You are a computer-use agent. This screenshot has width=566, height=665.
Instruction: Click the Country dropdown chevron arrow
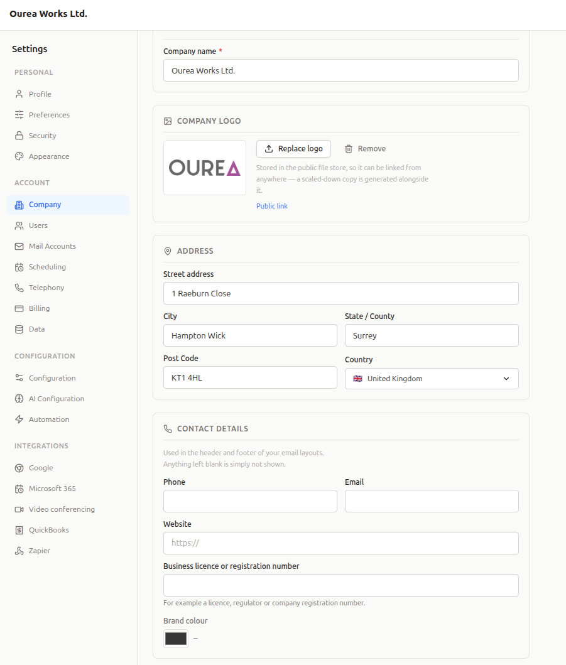coord(506,379)
